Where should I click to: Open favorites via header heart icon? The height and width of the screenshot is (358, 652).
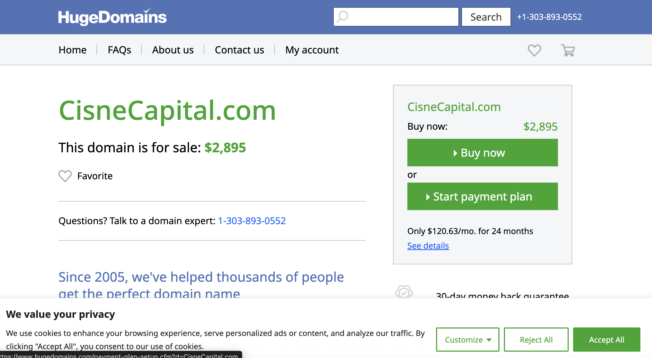tap(534, 50)
